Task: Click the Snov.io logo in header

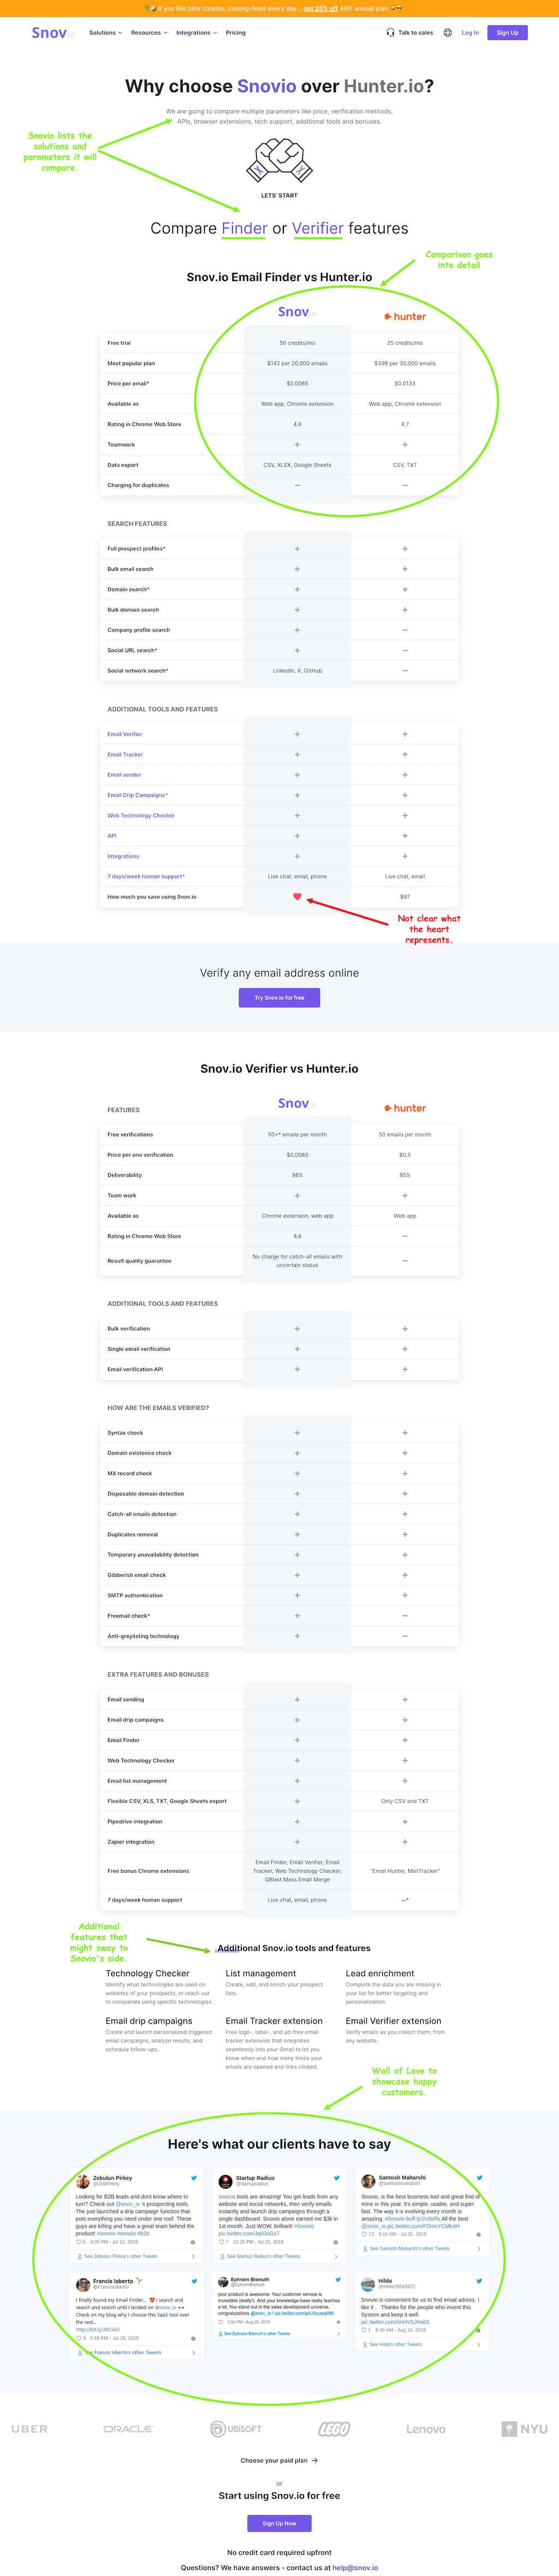Action: coord(53,32)
